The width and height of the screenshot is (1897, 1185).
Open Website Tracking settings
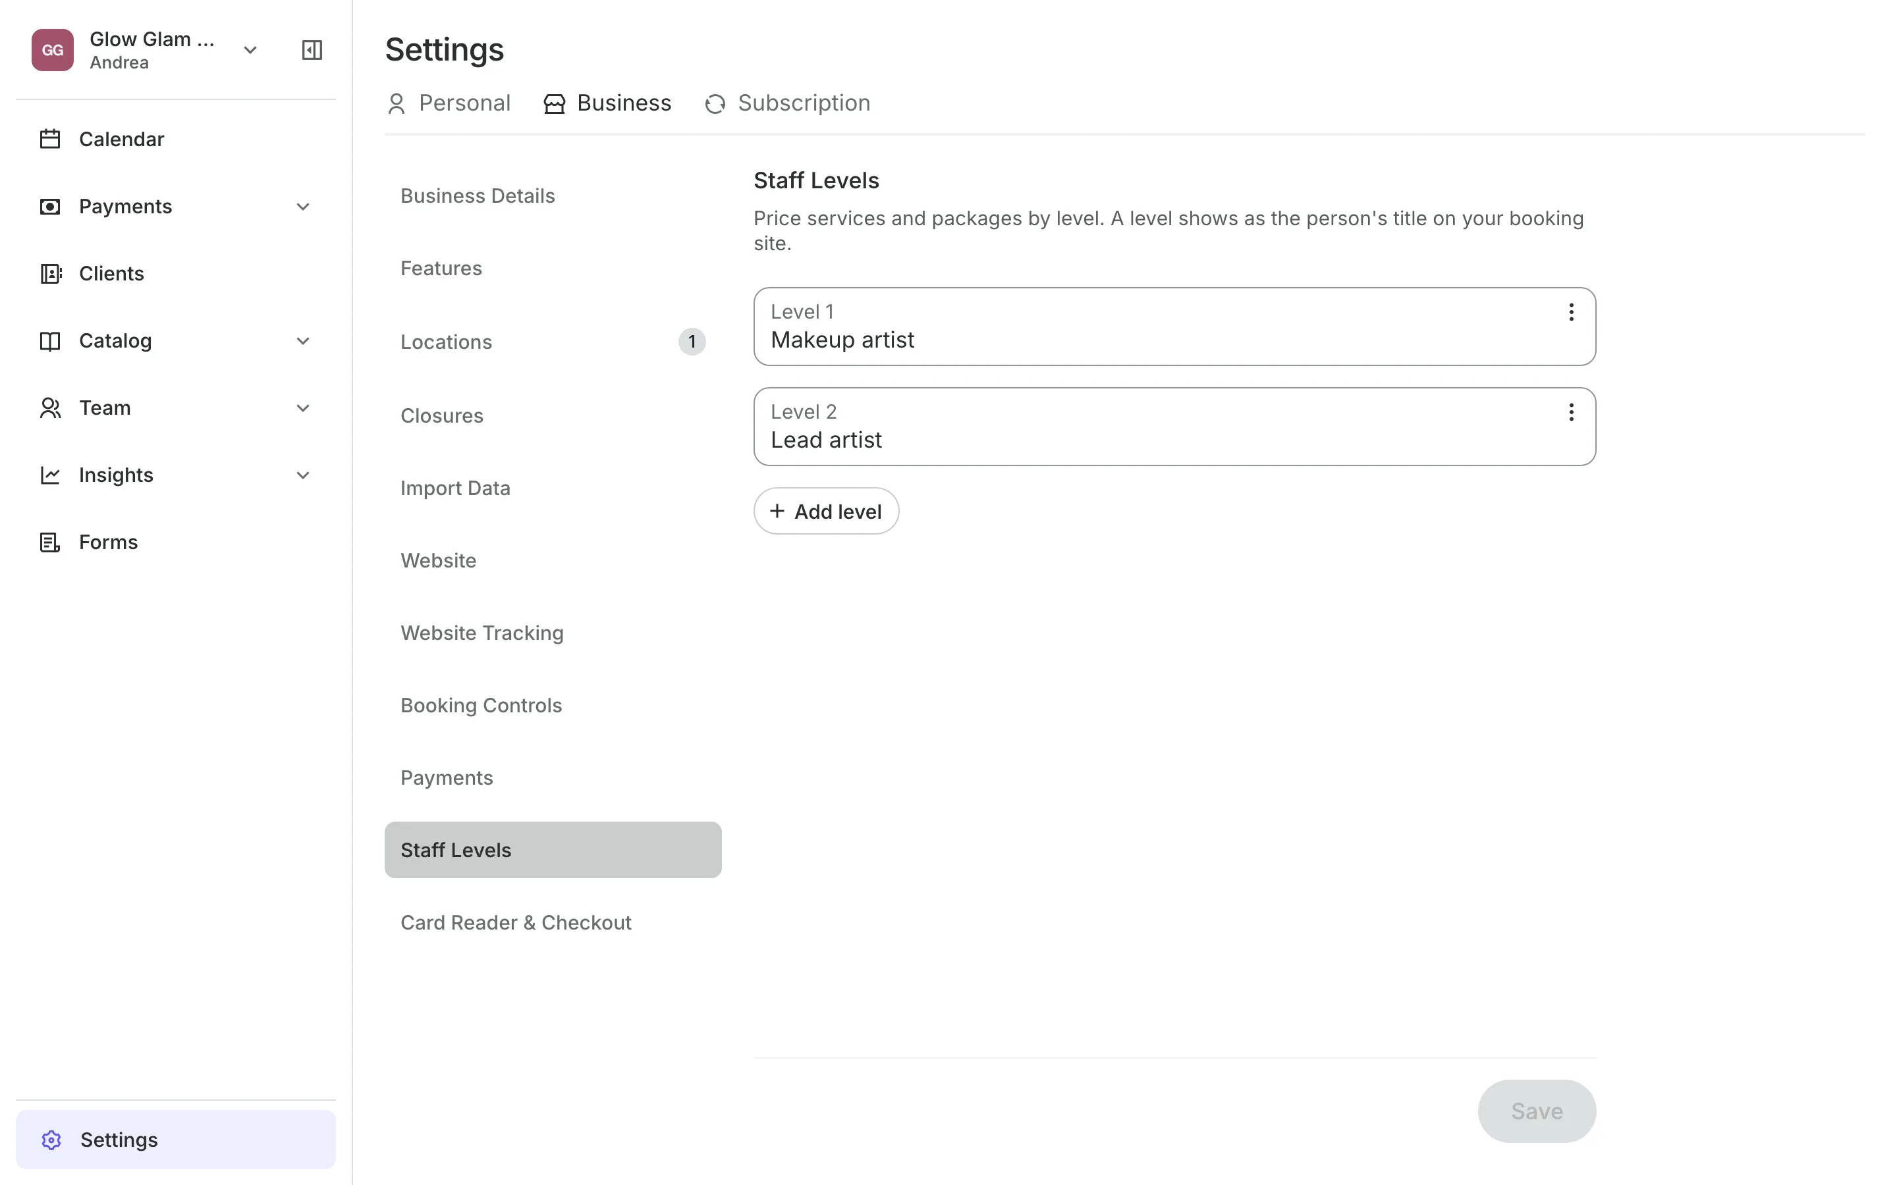click(553, 633)
